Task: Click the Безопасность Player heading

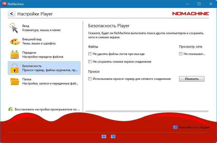Action: tap(109, 26)
